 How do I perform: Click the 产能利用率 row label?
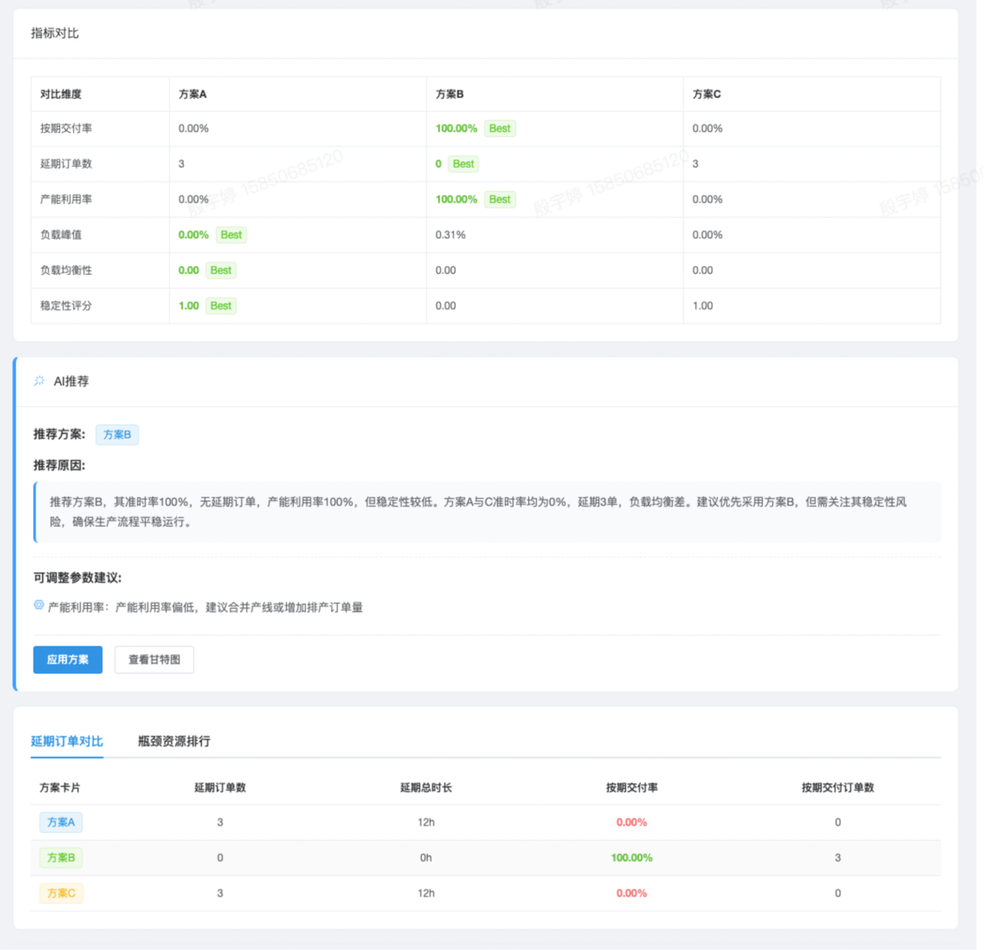click(66, 199)
